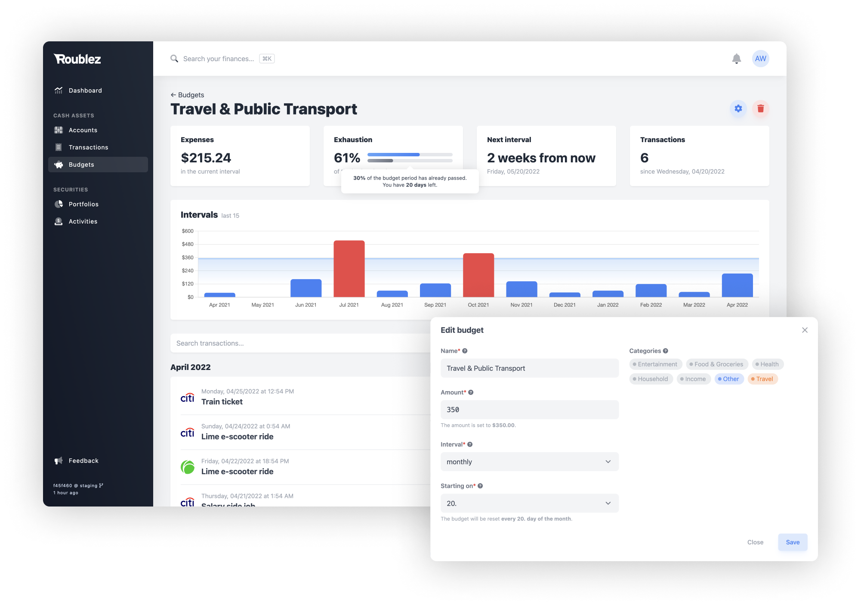Open Activities in the sidebar
Screen dimensions: 861x606
[98, 221]
